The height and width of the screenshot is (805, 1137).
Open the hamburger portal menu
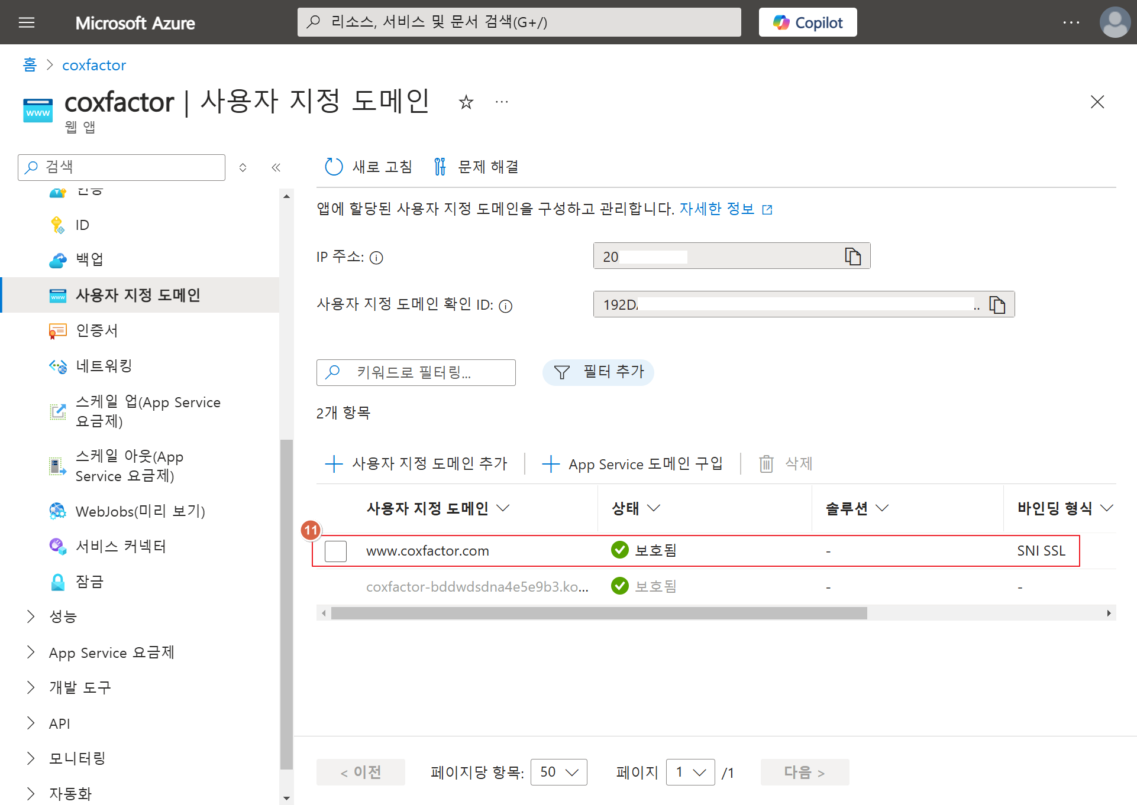27,22
